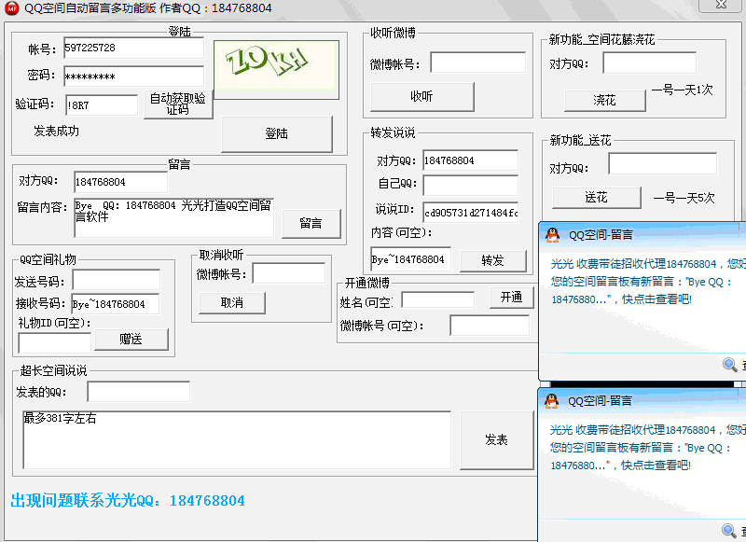Click the 转发 button
This screenshot has width=746, height=542.
[493, 260]
